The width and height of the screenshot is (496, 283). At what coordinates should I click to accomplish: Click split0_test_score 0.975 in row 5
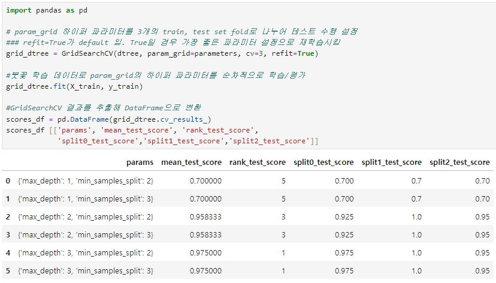coord(344,271)
